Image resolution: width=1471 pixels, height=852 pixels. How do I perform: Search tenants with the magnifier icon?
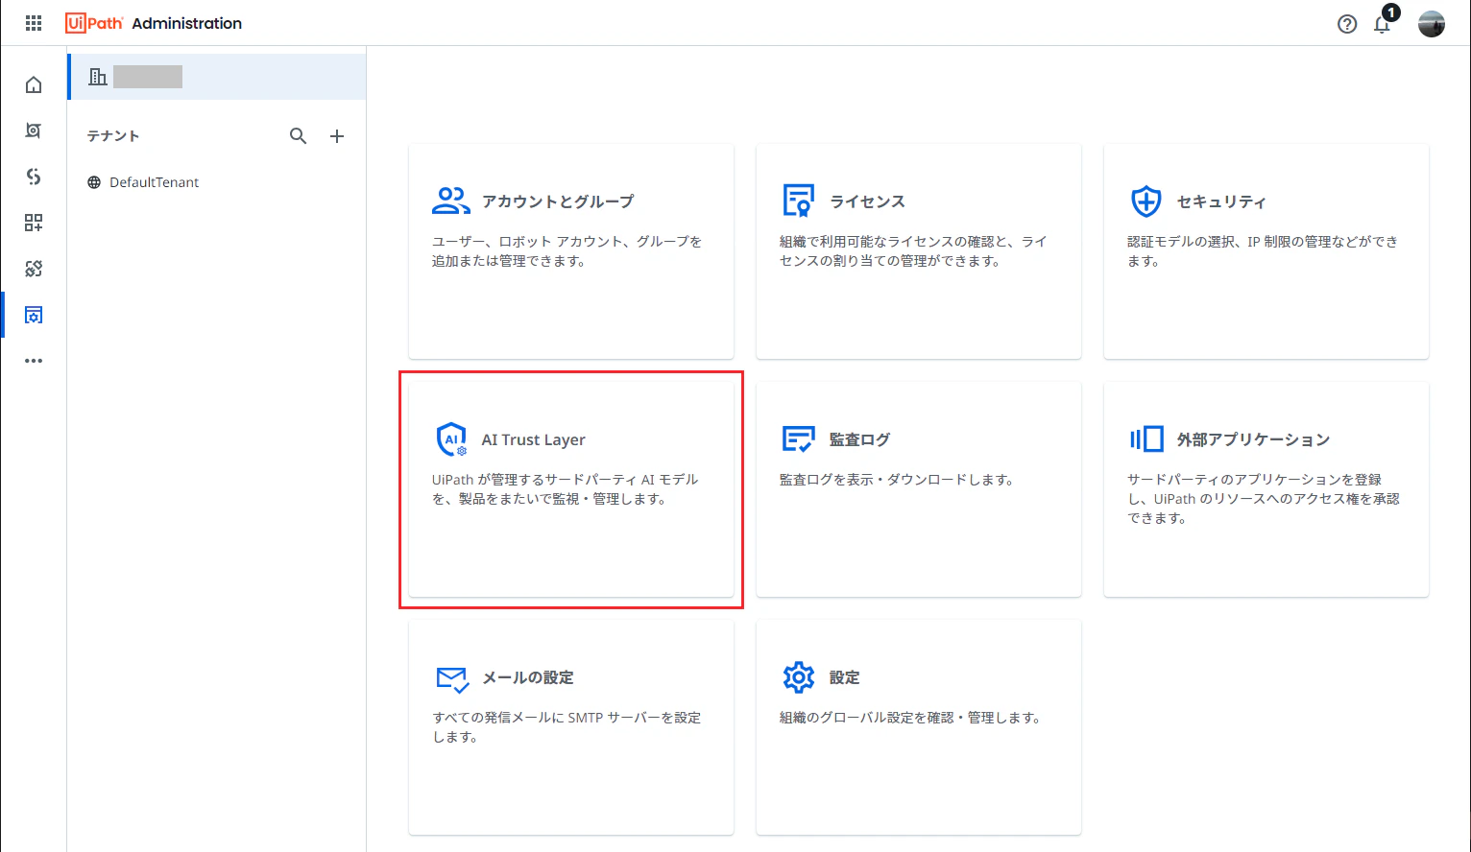pos(299,136)
